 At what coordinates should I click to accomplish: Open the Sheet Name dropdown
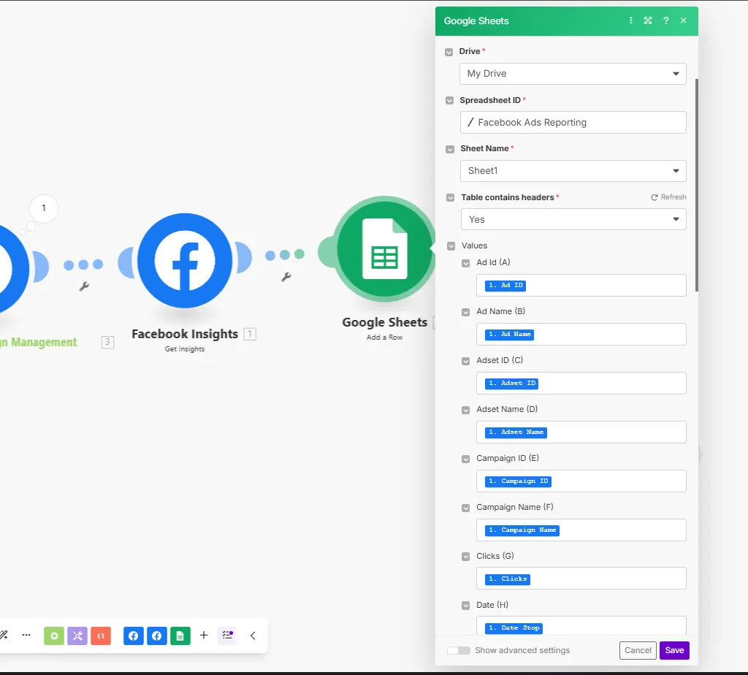pos(573,171)
